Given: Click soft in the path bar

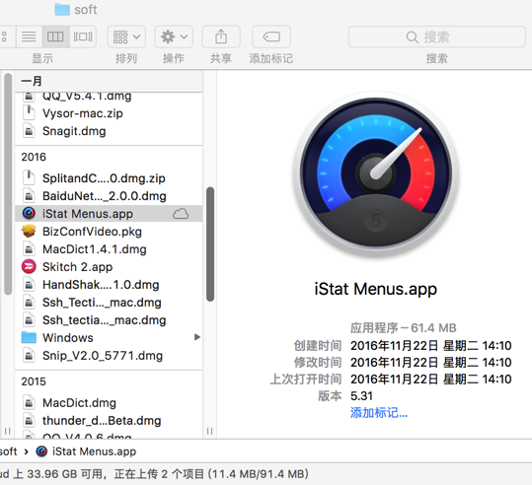Looking at the screenshot, I should coord(9,451).
